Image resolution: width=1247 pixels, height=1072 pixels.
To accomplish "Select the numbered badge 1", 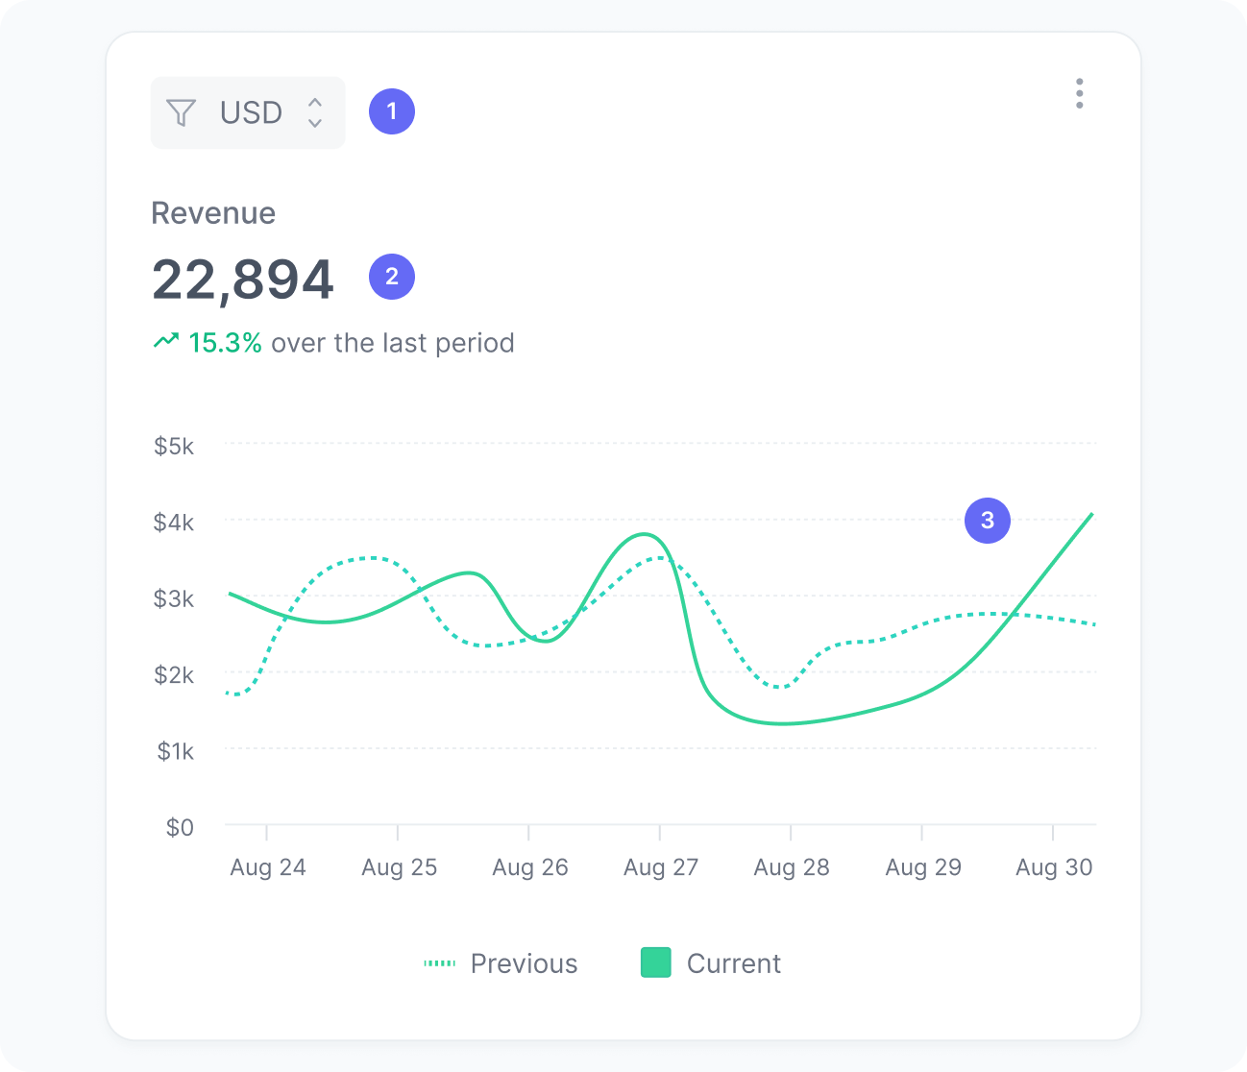I will (x=391, y=111).
